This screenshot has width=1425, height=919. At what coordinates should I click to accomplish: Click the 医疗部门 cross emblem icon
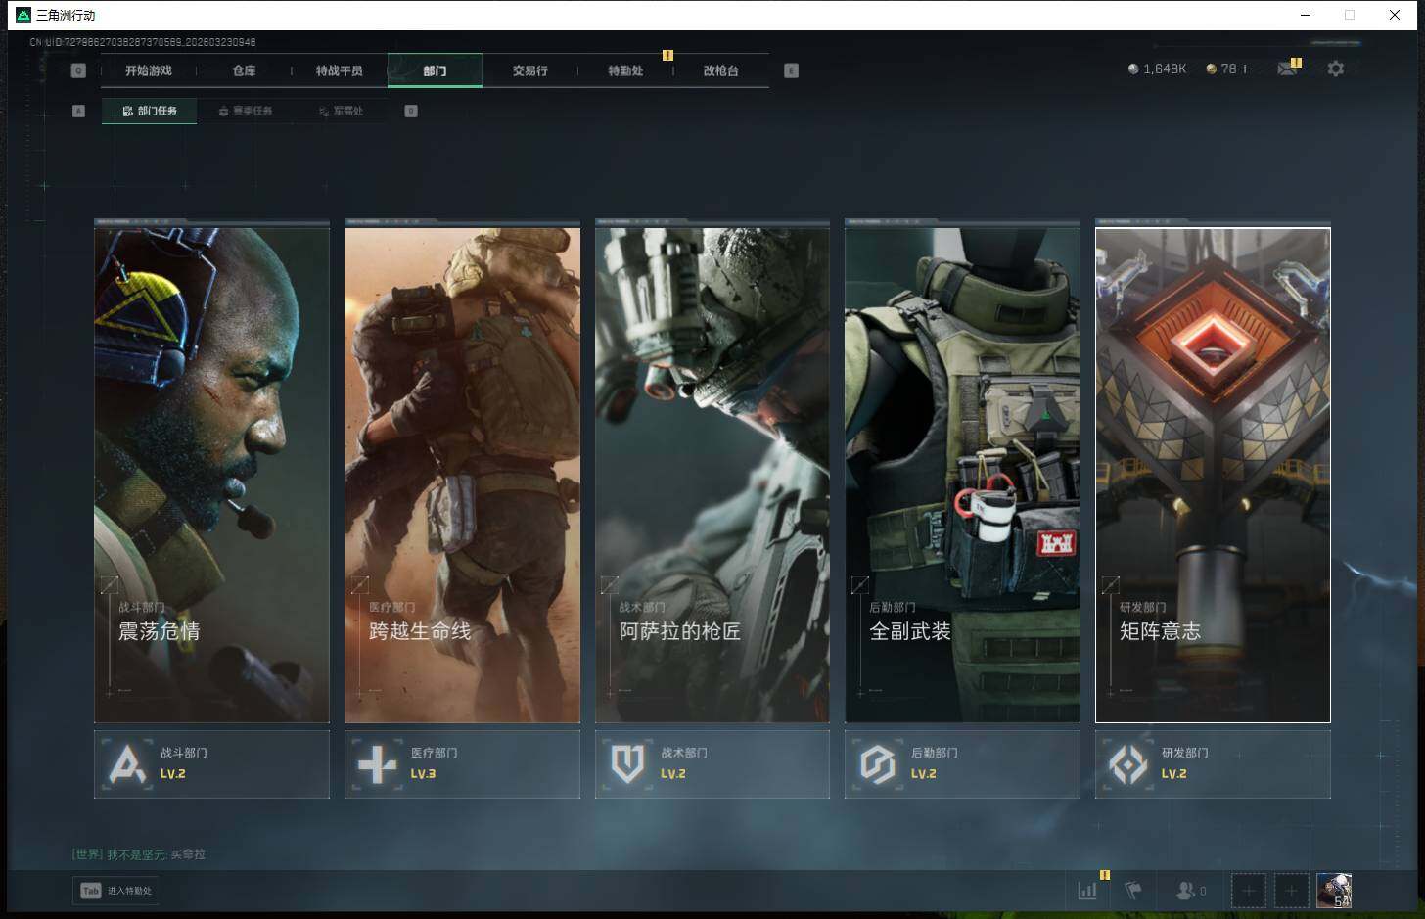(x=378, y=764)
